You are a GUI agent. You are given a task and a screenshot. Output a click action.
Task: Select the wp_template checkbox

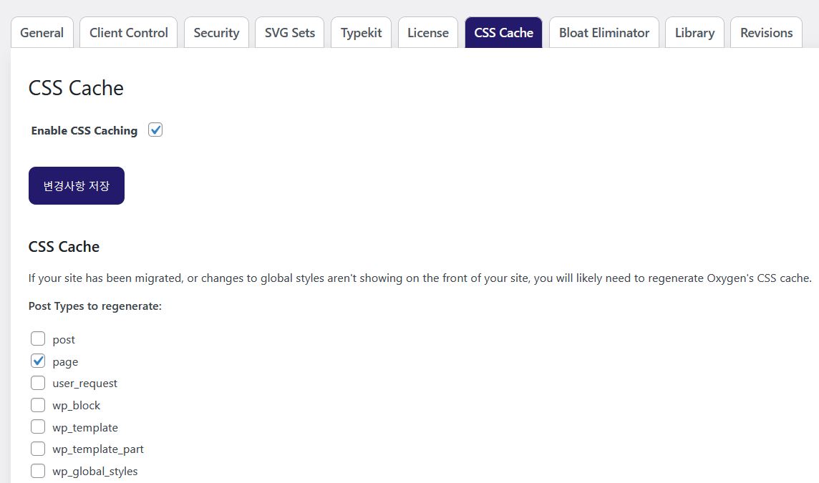pyautogui.click(x=38, y=427)
